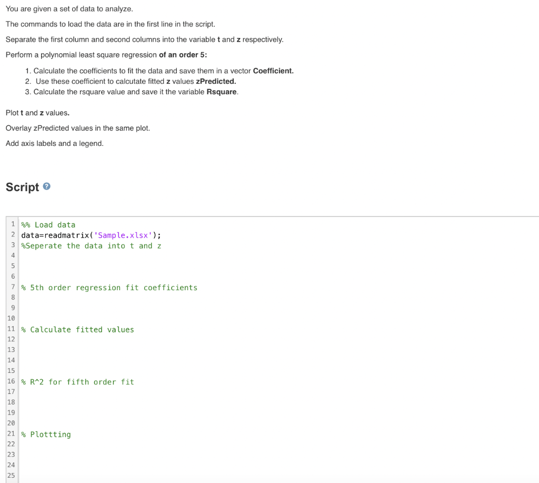
Task: Click line number 7 in the gutter
Action: tap(13, 287)
